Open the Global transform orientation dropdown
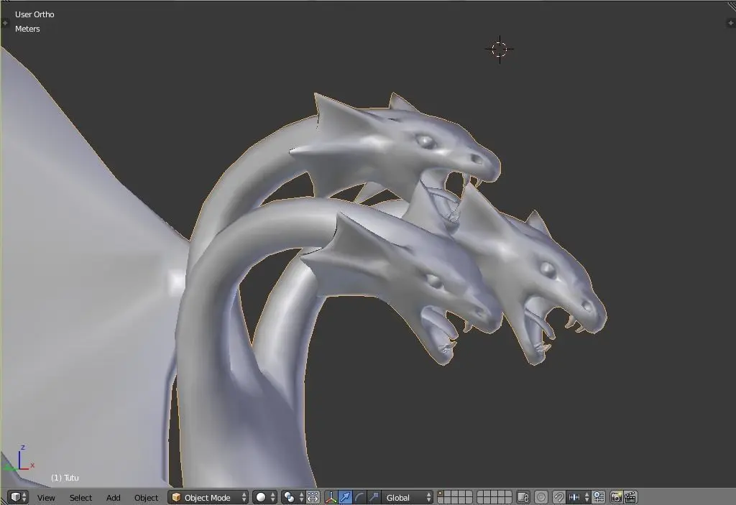Viewport: 736px width, 505px height. [407, 498]
